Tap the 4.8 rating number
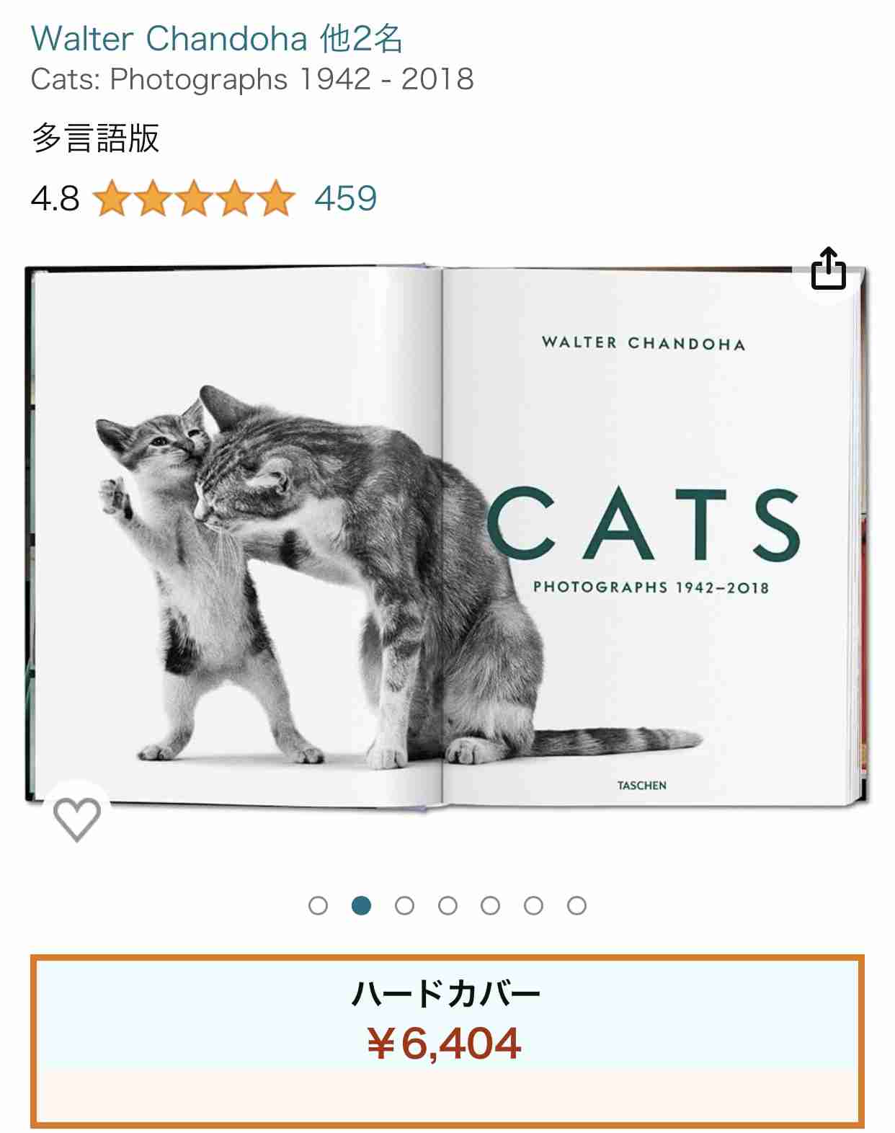This screenshot has height=1133, width=895. pos(55,199)
